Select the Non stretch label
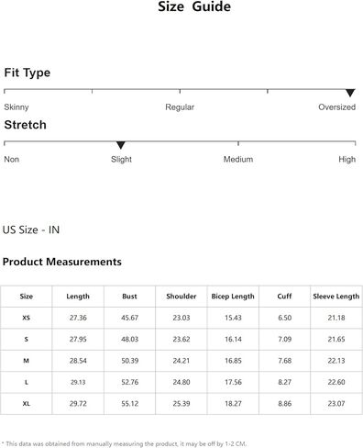The height and width of the screenshot is (448, 363). pyautogui.click(x=12, y=159)
